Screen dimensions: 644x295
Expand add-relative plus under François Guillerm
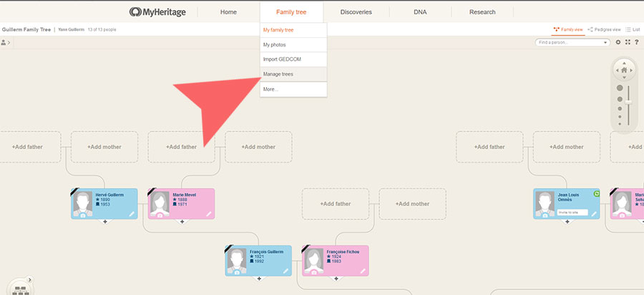(259, 279)
